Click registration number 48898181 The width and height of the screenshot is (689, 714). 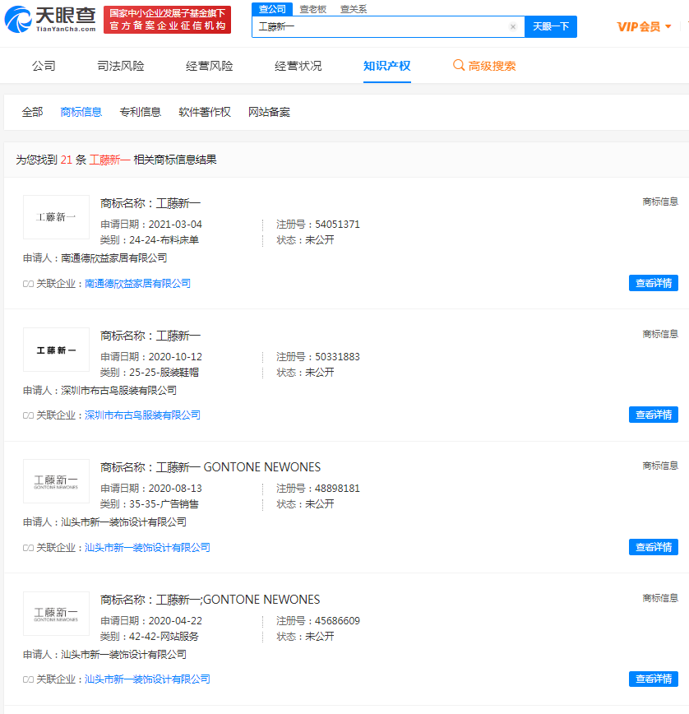click(x=337, y=489)
